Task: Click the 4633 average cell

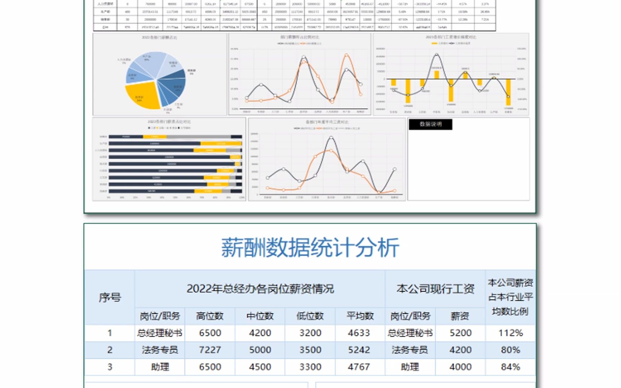Action: coord(360,333)
